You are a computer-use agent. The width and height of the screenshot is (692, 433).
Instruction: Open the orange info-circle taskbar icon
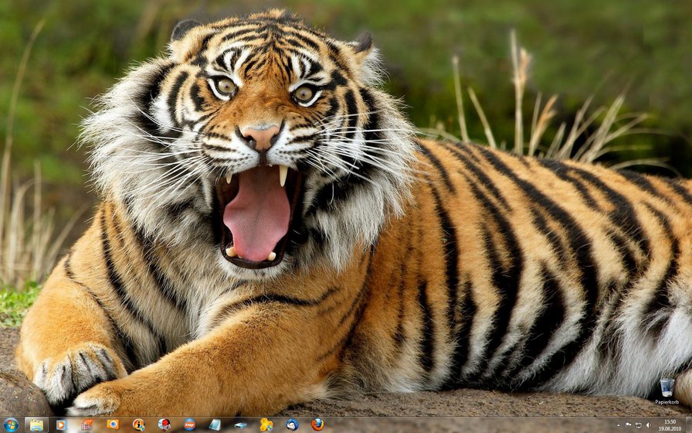coord(138,424)
